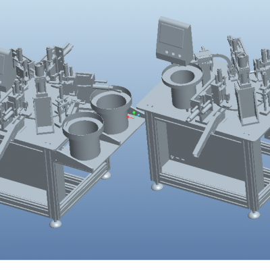
Task: Select the red axis tip of the coordinate triad
Action: coord(128,117)
